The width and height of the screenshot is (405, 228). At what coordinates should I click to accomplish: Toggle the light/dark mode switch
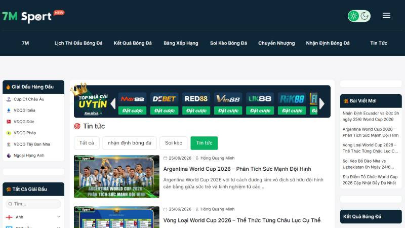pos(359,16)
